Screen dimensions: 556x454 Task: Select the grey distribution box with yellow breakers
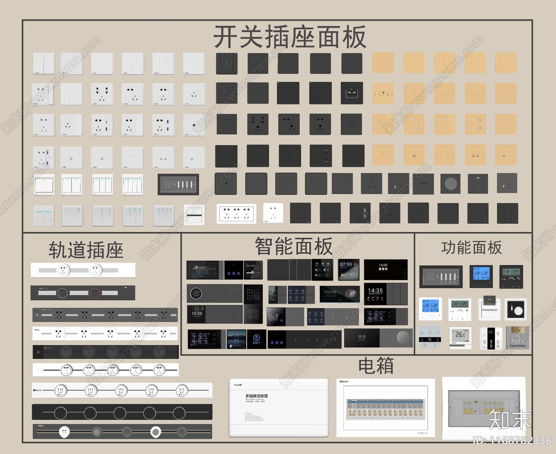click(483, 408)
